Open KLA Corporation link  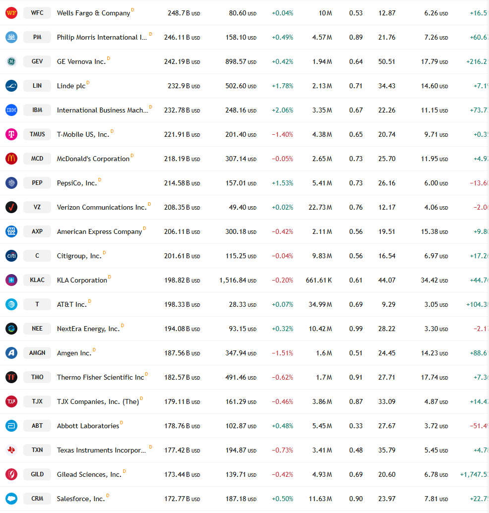point(82,280)
